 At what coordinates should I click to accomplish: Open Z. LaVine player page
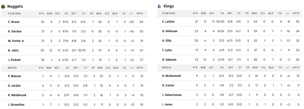point(168,22)
